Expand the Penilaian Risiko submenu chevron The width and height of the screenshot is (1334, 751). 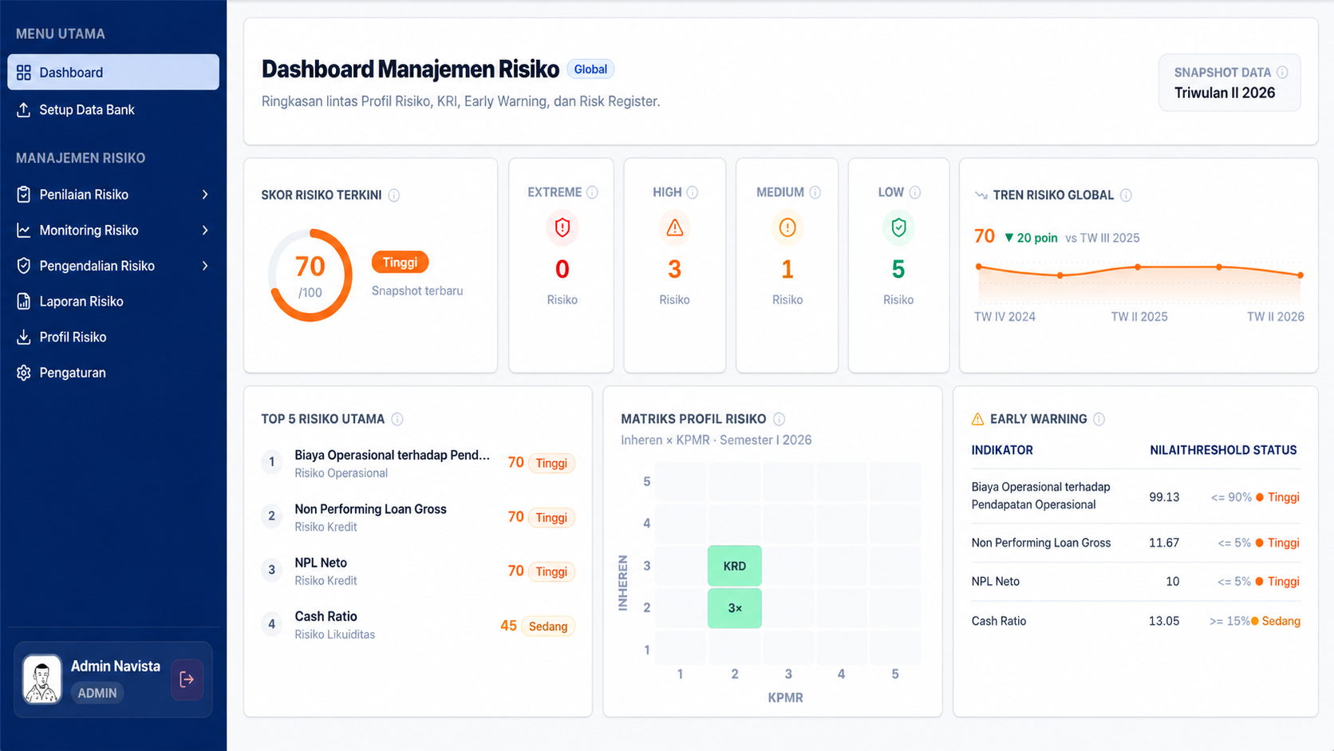pyautogui.click(x=205, y=195)
